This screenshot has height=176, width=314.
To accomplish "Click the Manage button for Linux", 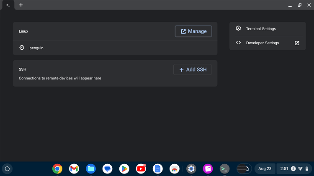I will (193, 31).
